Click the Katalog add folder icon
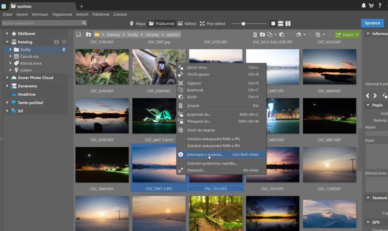 (x=57, y=42)
